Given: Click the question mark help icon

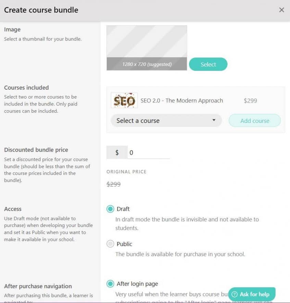Looking at the screenshot, I should click(235, 294).
